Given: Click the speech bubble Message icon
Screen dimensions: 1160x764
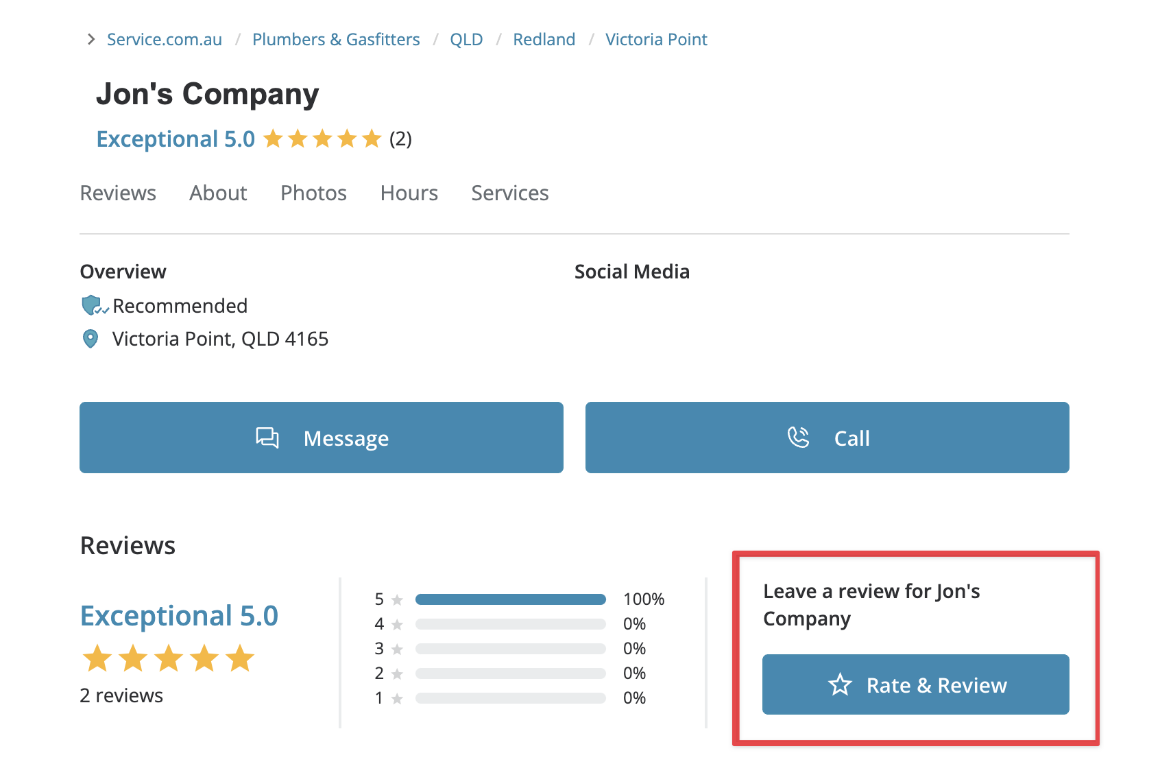Looking at the screenshot, I should coord(267,438).
